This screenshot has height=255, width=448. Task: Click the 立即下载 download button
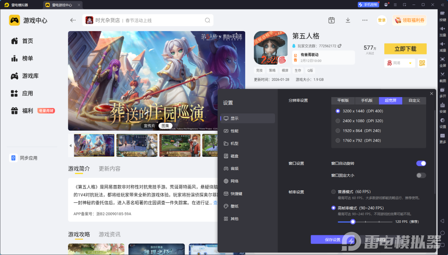tap(405, 49)
